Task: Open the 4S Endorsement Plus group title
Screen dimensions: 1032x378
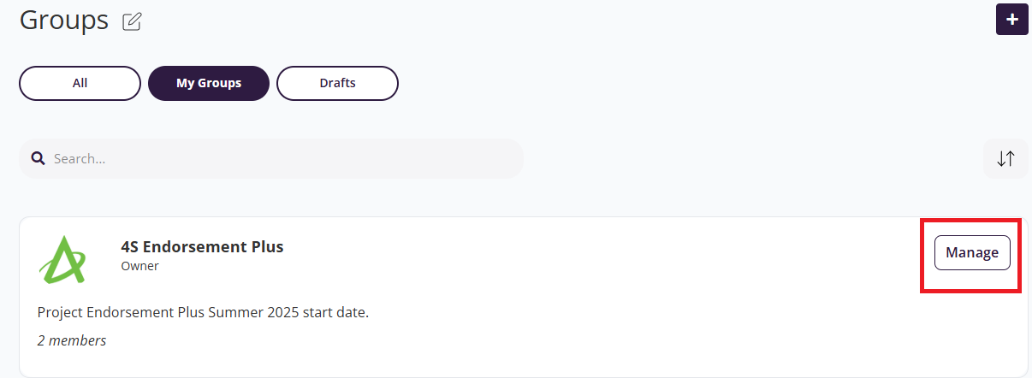Action: click(x=202, y=247)
